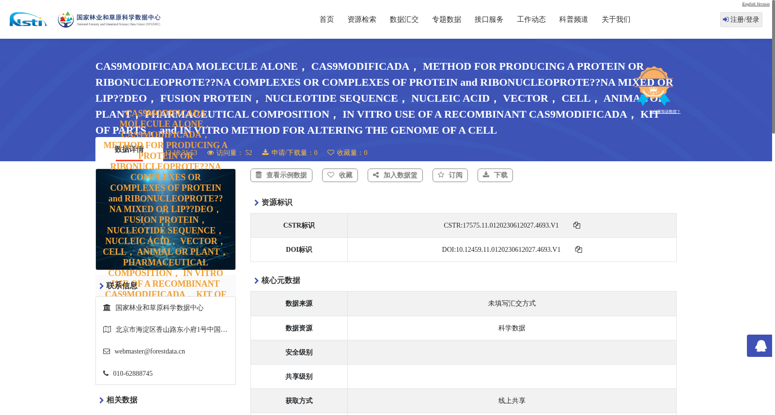Click the DOI:10.12459.11.0120230612027.4693.V1 value
775x415 pixels.
[x=501, y=249]
